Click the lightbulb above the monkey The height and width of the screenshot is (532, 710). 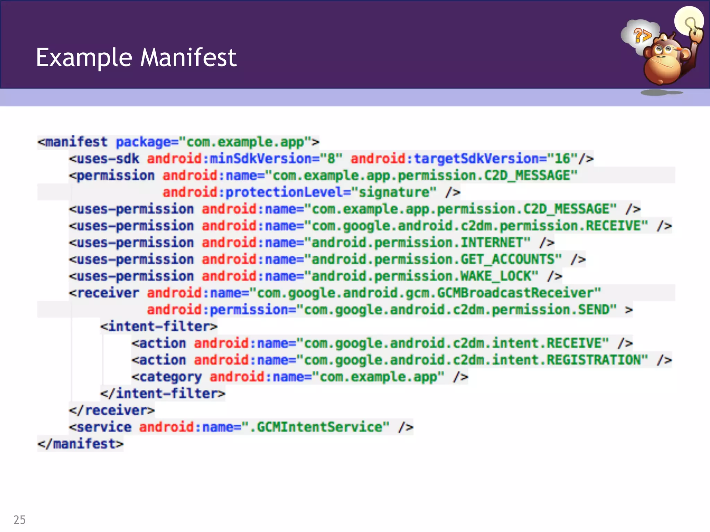[689, 21]
